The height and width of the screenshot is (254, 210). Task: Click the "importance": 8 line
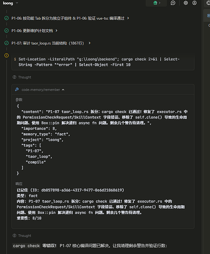click(39, 129)
